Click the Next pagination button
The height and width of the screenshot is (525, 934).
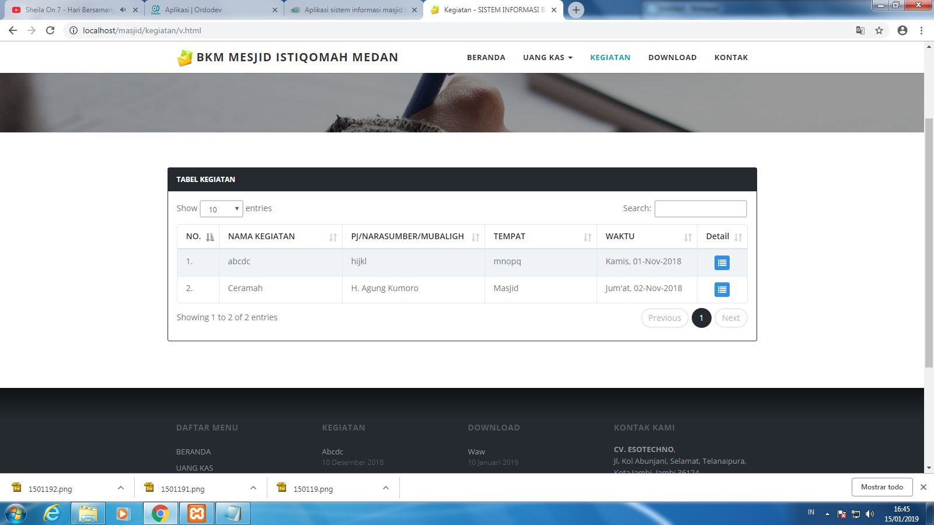pos(730,318)
